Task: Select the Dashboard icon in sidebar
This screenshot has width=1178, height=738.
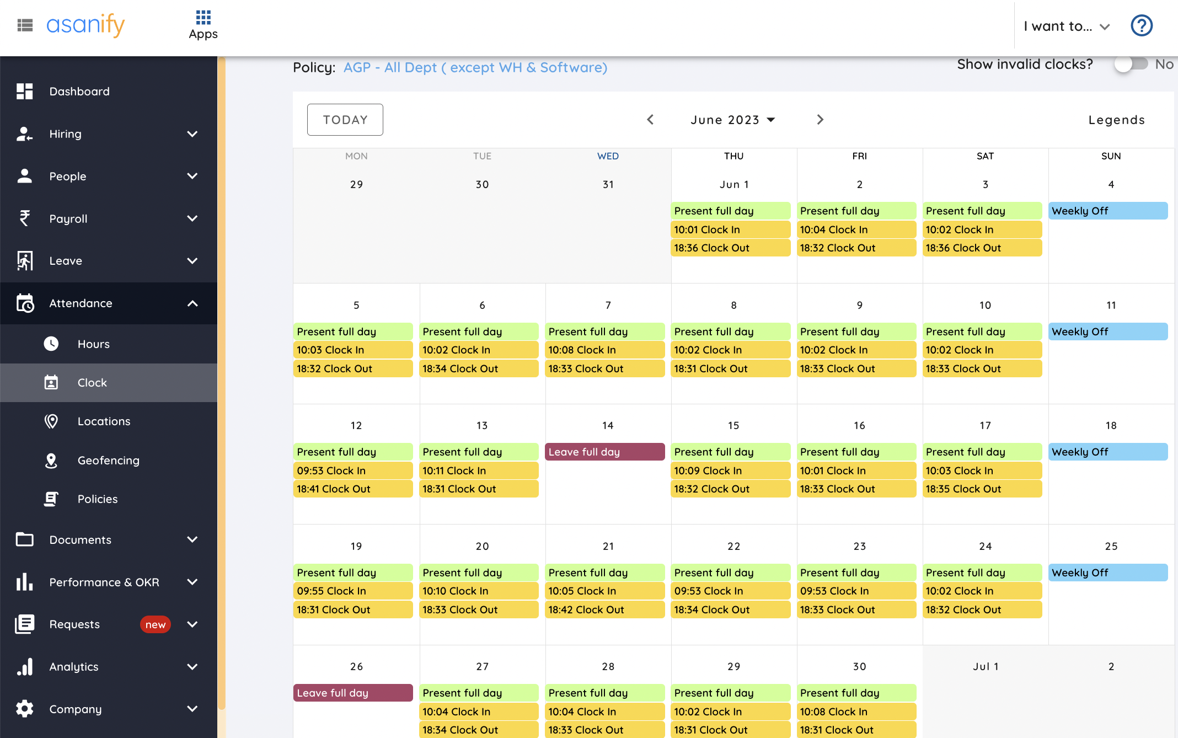Action: point(24,92)
